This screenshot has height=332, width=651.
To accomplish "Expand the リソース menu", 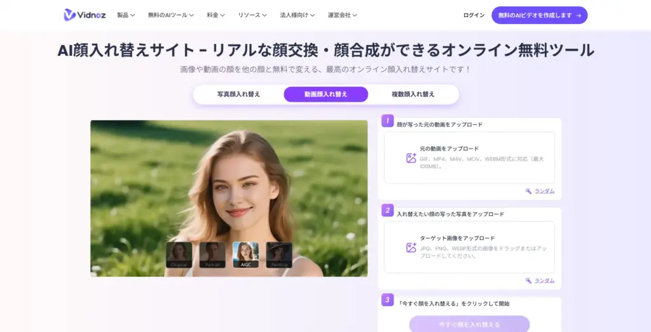I will (x=252, y=15).
